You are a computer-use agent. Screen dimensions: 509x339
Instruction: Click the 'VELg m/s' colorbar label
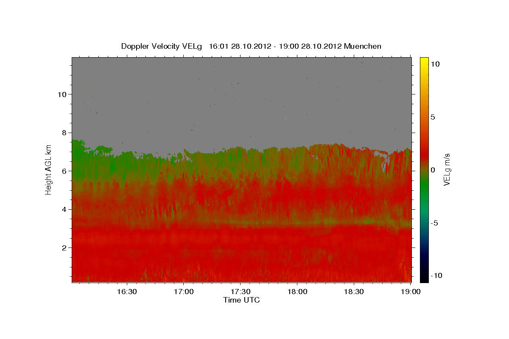coord(447,169)
